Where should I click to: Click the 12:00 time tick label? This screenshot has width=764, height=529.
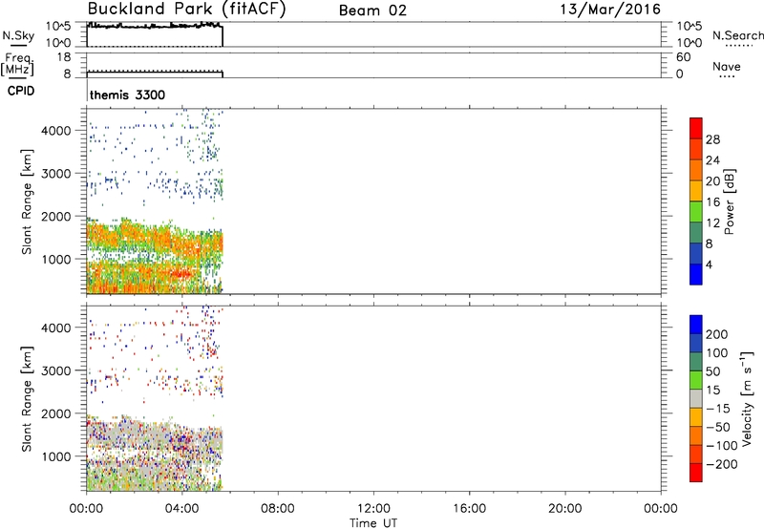tap(373, 509)
